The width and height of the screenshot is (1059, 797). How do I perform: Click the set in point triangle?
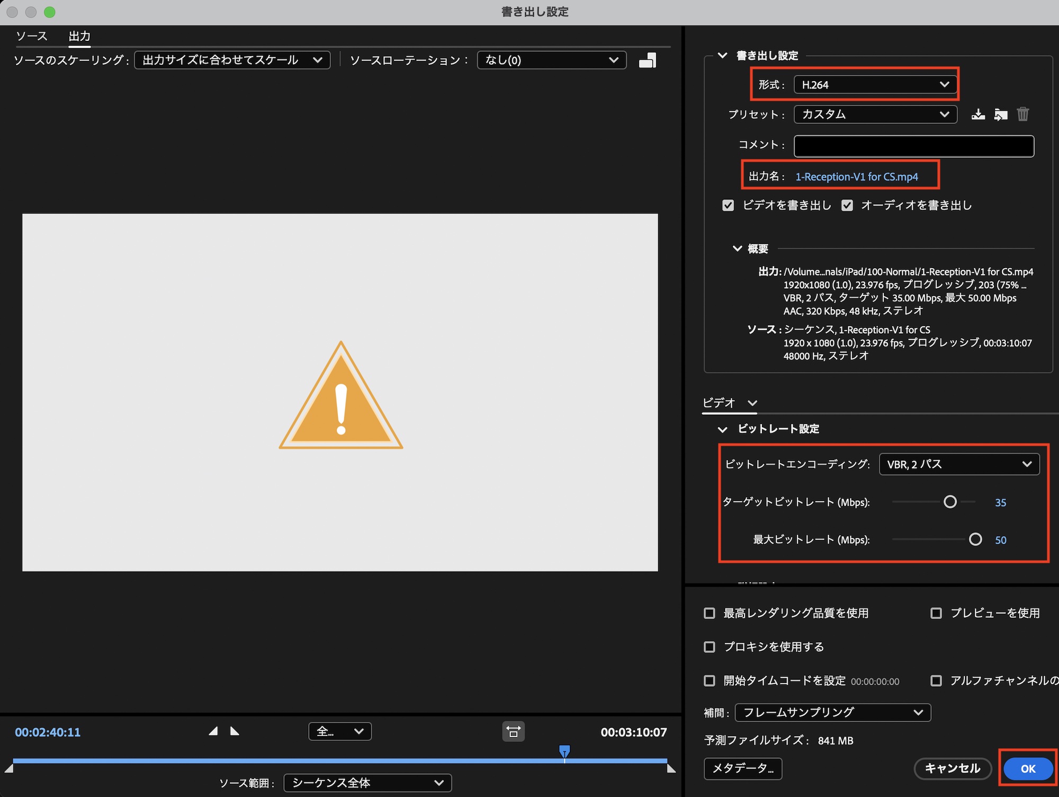pos(213,731)
